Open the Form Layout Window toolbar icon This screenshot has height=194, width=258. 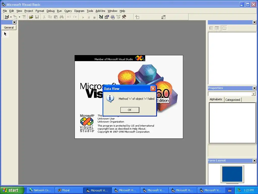[x=113, y=17]
